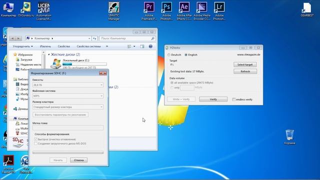The image size is (320, 180).
Task: Open Adobe Lightroom (Lr) shortcut
Action: tap(219, 11)
